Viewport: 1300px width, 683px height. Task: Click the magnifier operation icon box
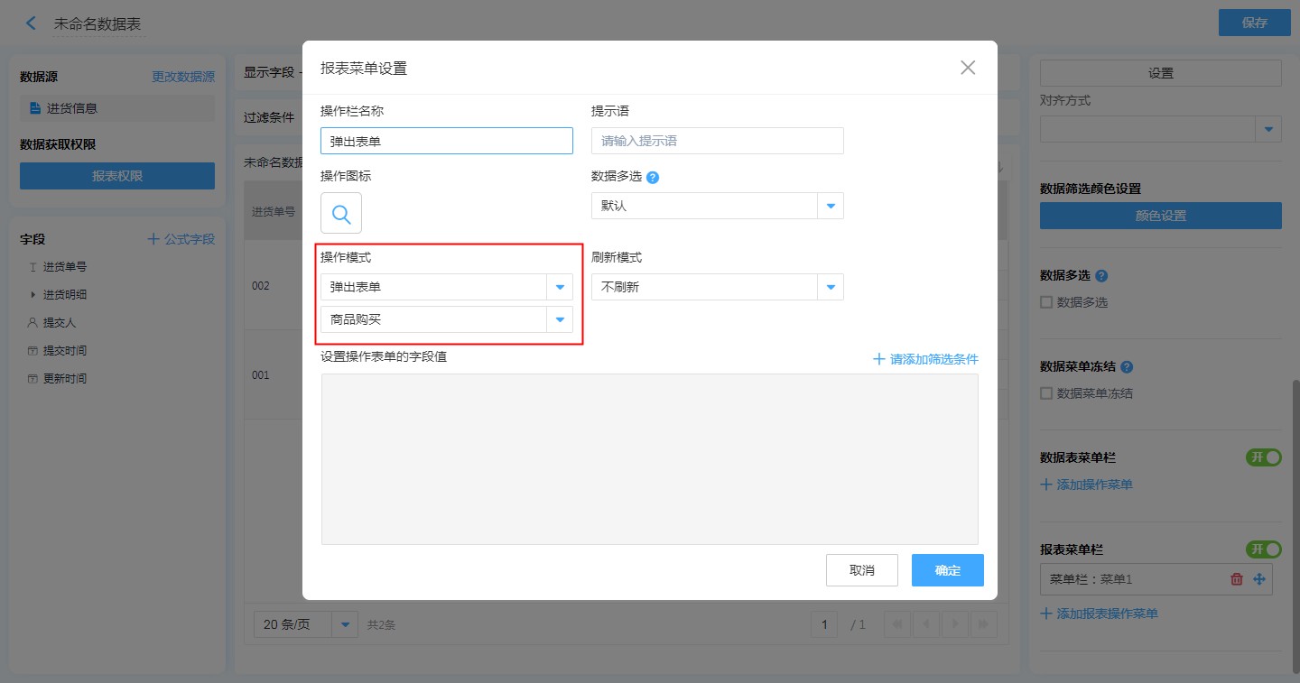coord(341,213)
